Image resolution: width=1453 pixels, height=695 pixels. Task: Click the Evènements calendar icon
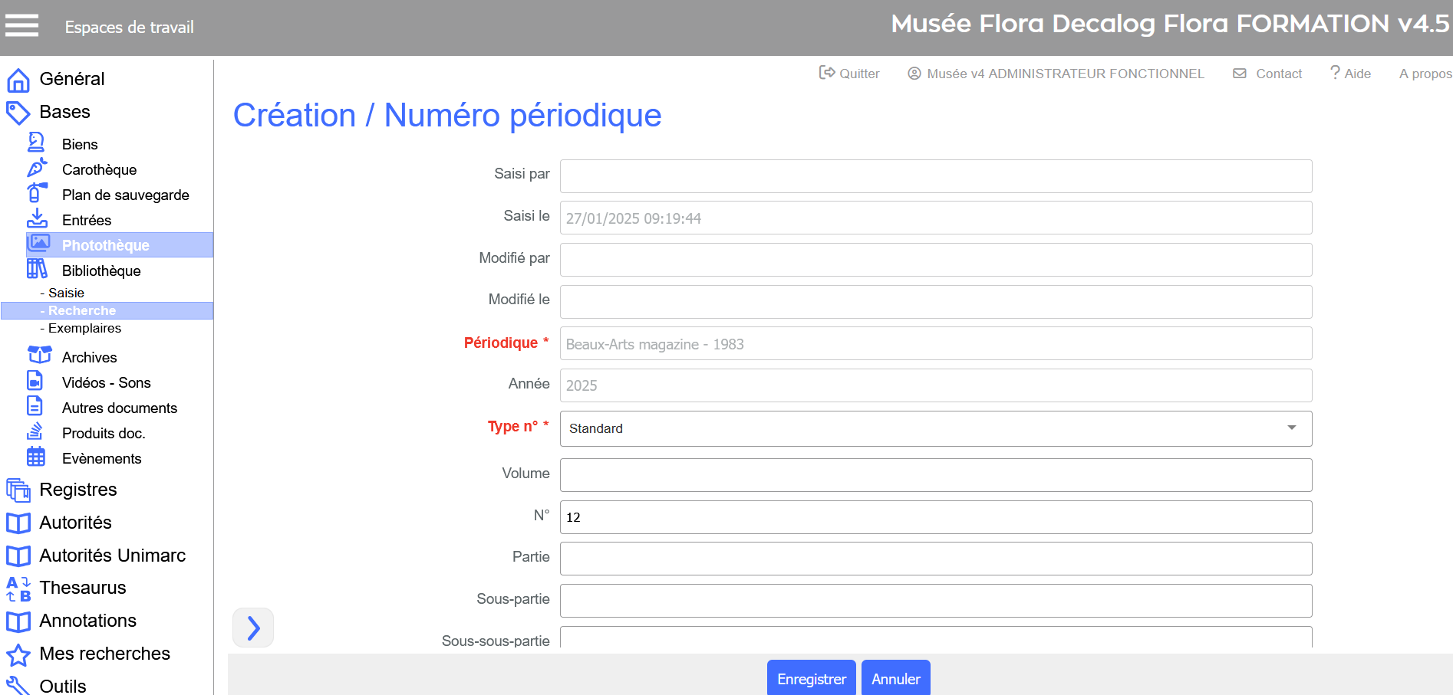(x=36, y=457)
